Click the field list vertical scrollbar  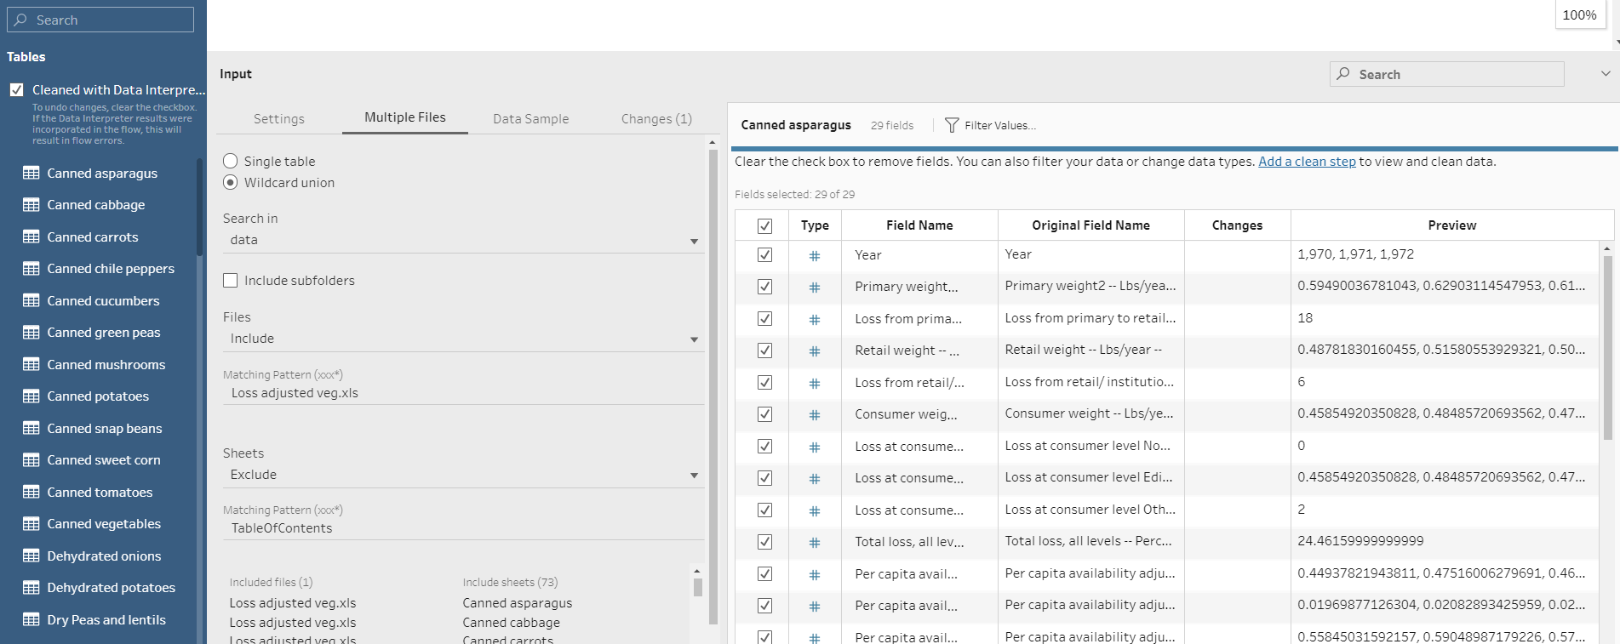click(1607, 349)
